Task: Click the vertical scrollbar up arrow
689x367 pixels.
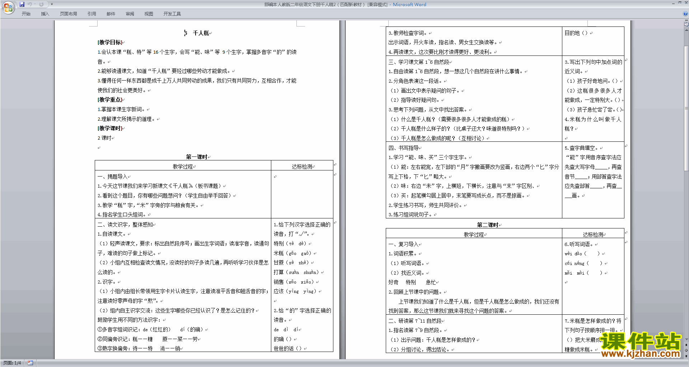Action: pyautogui.click(x=686, y=30)
